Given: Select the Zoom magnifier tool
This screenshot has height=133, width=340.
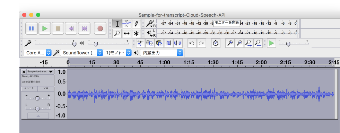Looking at the screenshot, I should (117, 33).
